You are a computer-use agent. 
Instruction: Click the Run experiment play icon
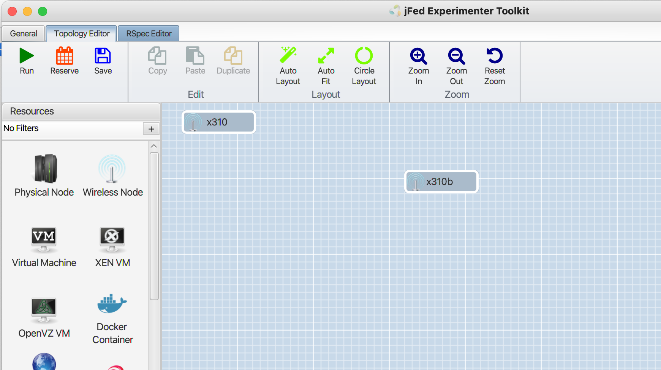tap(27, 56)
